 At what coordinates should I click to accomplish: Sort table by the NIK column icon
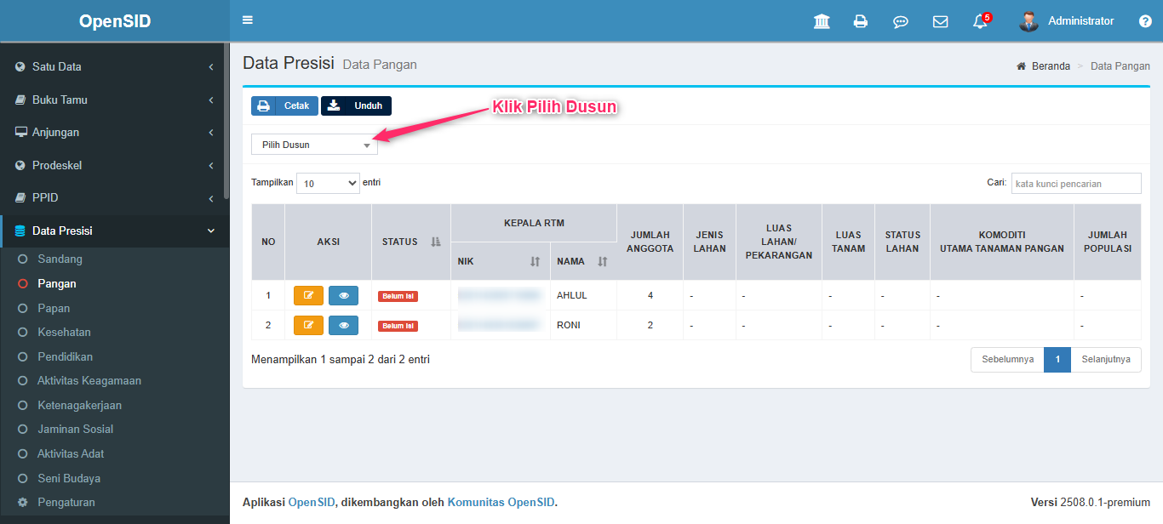coord(535,261)
